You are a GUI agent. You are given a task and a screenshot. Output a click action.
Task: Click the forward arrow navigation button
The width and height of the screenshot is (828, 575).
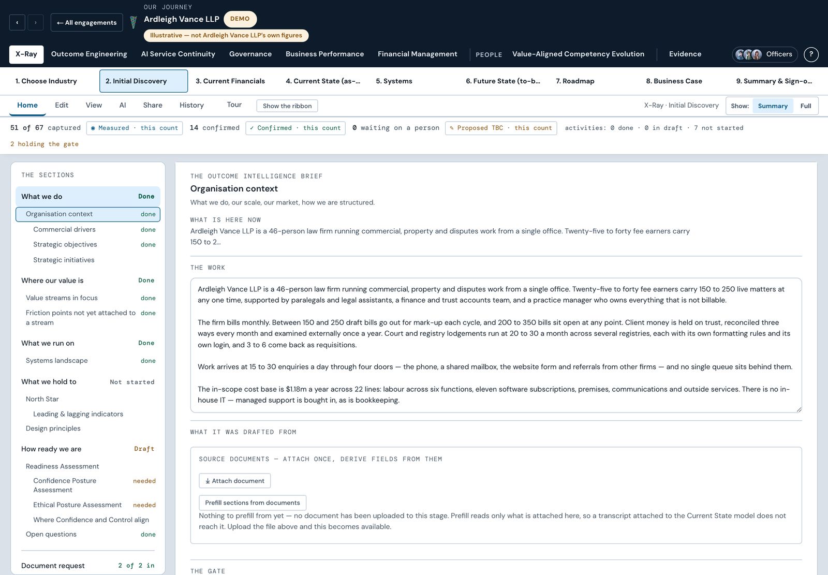36,22
